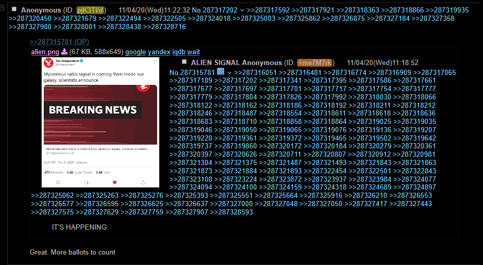The width and height of the screenshot is (483, 265).
Task: Open backlink >>287325862
Action: (299, 19)
